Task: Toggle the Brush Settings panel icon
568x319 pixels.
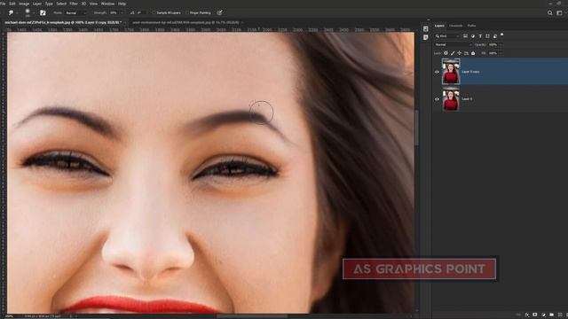Action: pyautogui.click(x=43, y=12)
